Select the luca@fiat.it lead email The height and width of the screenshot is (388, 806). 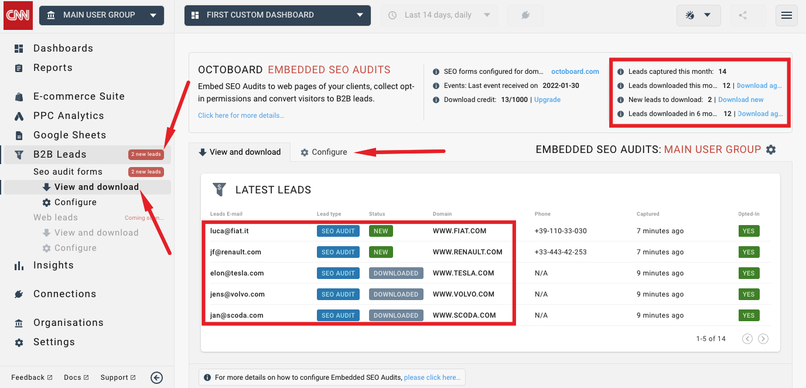tap(230, 231)
